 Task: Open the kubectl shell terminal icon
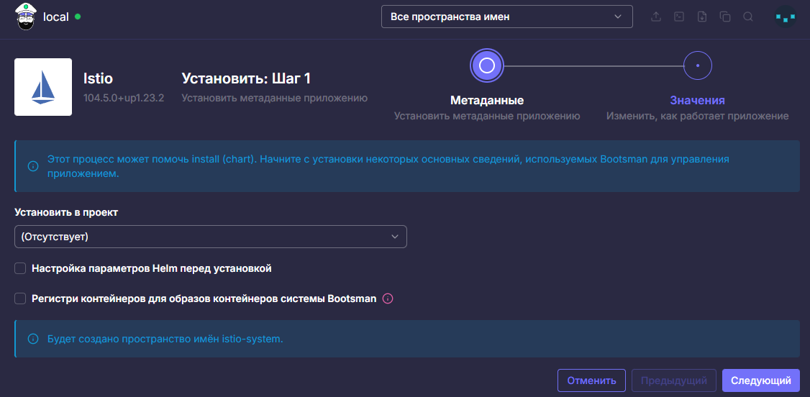point(679,17)
